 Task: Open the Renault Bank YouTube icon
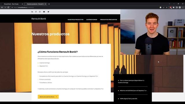[44, 12]
